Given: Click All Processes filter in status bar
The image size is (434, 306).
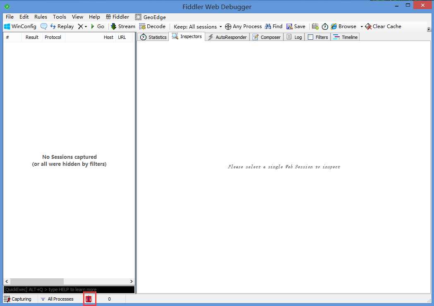Looking at the screenshot, I should (57, 299).
